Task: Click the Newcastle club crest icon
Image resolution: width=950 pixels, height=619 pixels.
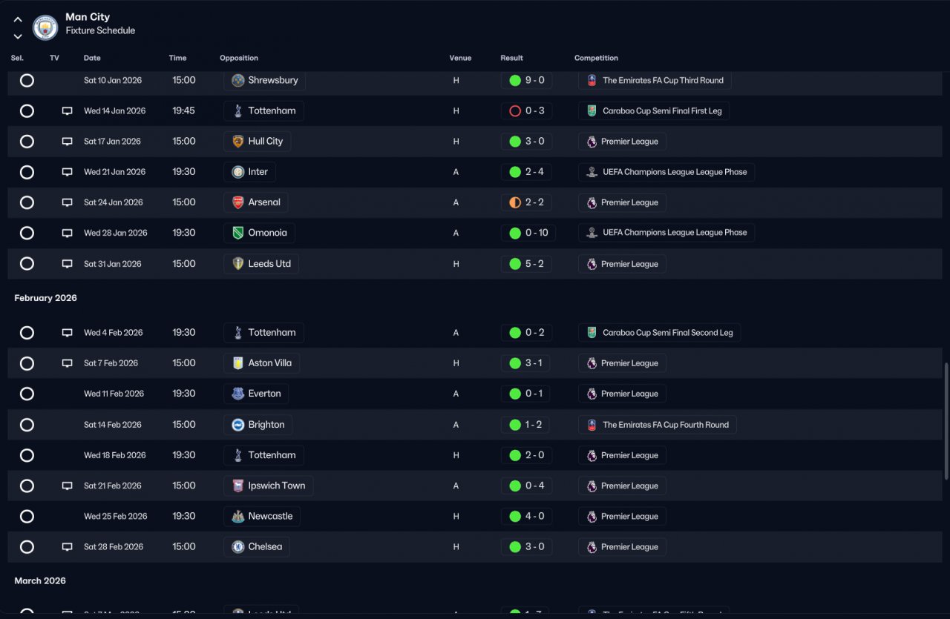Action: 238,517
